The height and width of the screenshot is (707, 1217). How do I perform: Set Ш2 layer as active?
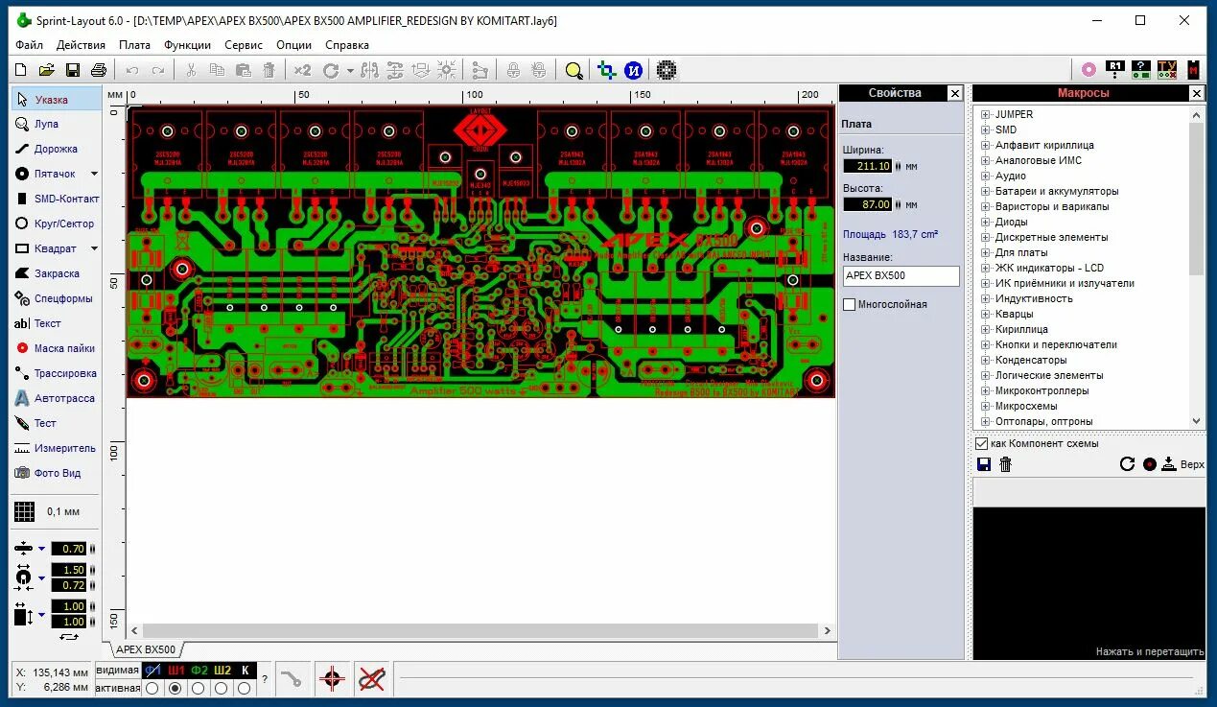point(222,688)
